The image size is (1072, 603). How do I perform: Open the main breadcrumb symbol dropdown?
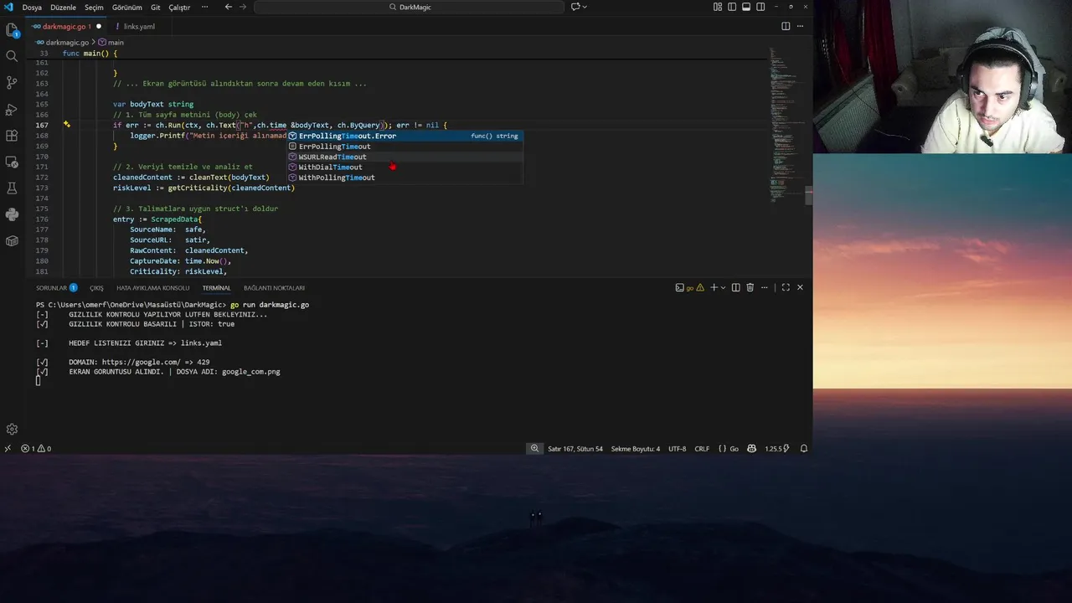click(111, 42)
